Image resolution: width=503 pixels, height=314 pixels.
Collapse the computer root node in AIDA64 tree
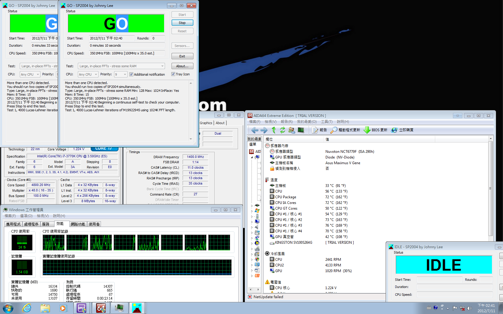[x=252, y=157]
